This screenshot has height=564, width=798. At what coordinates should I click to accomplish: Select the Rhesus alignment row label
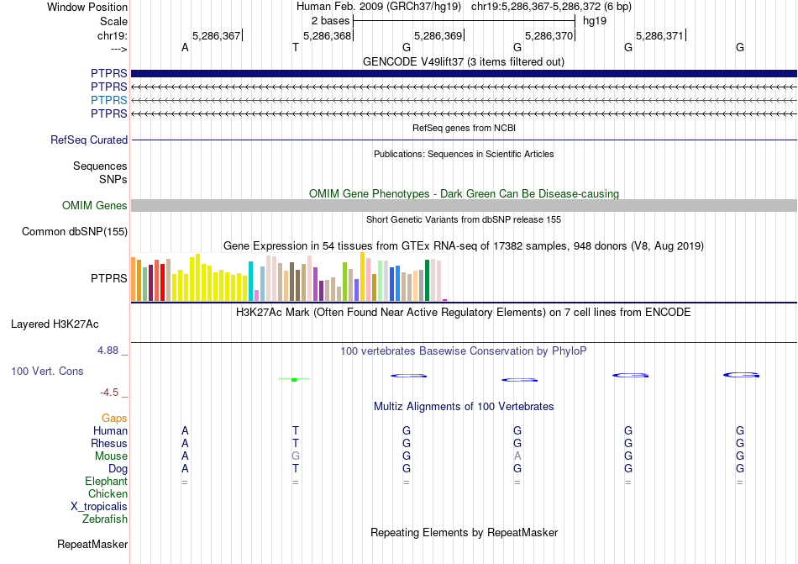109,443
